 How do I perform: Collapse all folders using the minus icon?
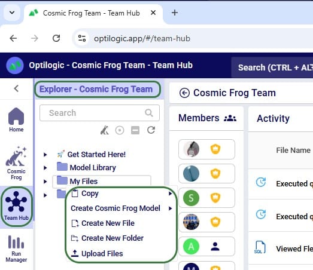(x=135, y=130)
